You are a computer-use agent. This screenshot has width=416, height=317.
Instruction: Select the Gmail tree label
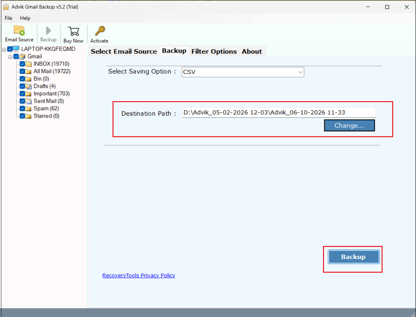coord(35,57)
